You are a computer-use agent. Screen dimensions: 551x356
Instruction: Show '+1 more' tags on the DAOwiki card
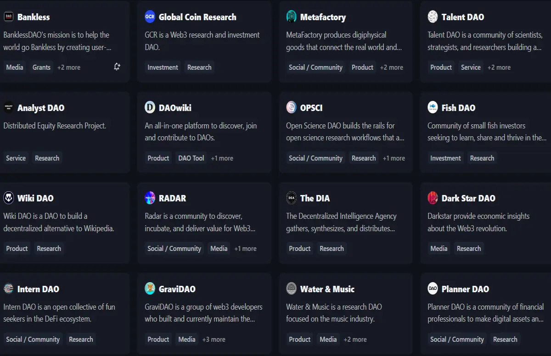222,158
